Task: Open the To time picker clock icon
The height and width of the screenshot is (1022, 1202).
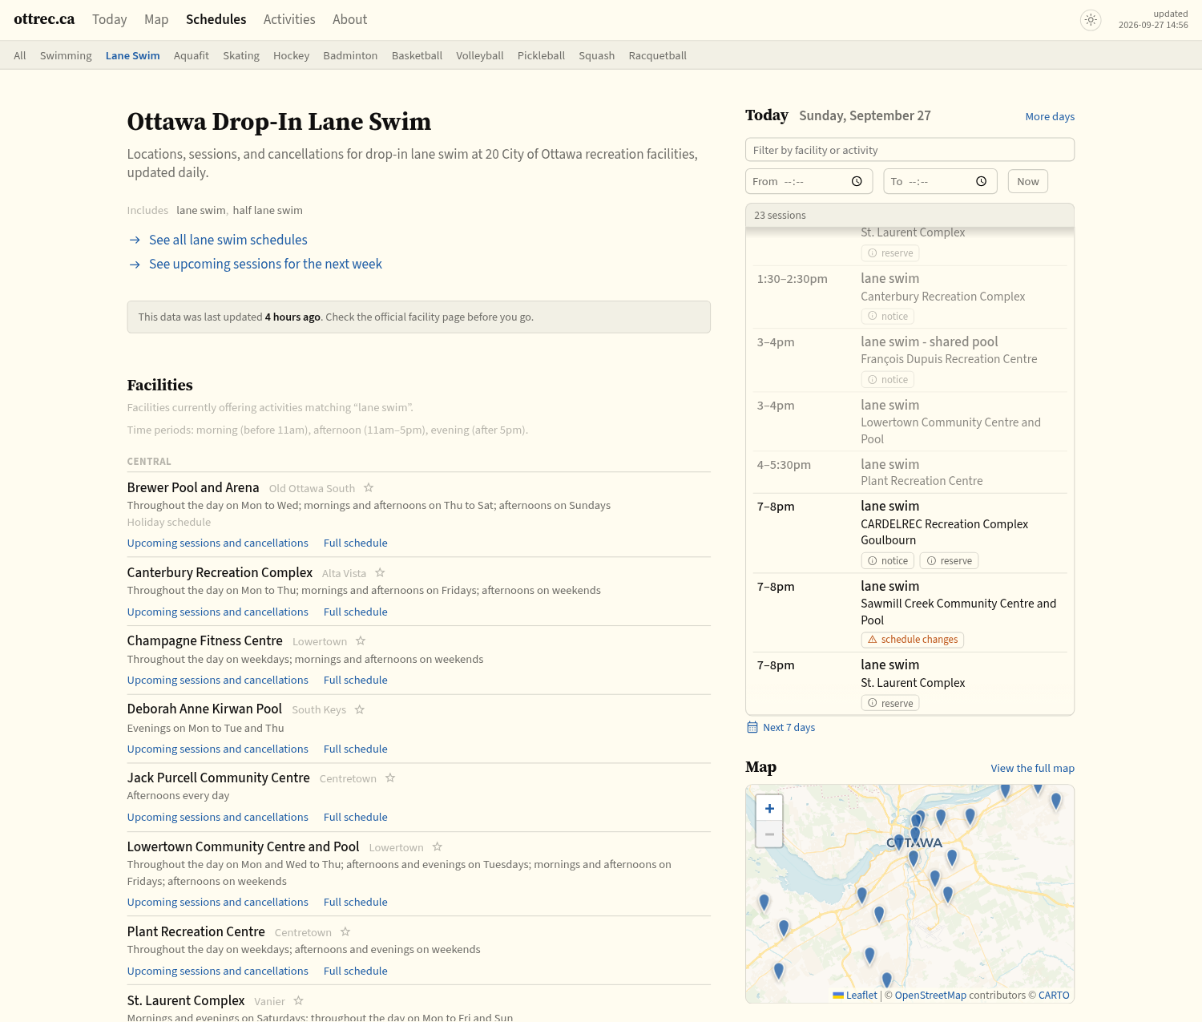Action: [x=981, y=181]
